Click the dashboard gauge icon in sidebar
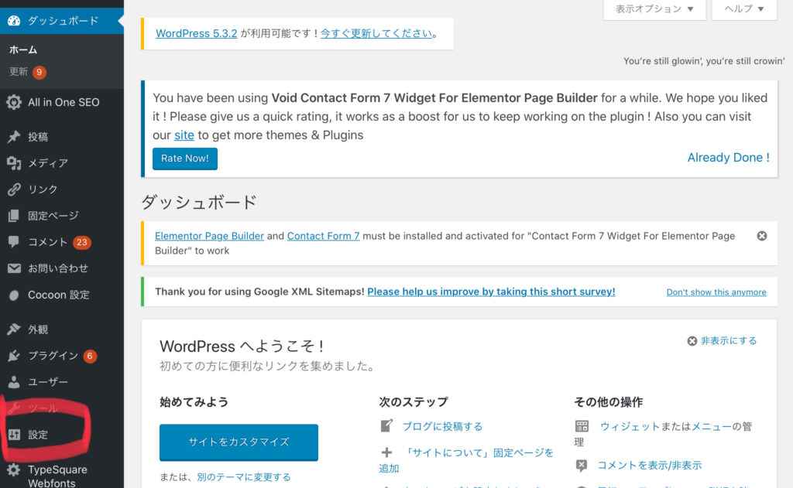The image size is (793, 488). pos(14,21)
